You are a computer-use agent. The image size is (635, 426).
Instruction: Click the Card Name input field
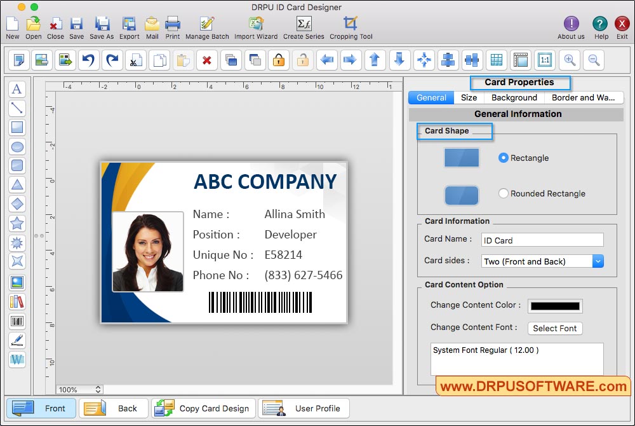542,240
